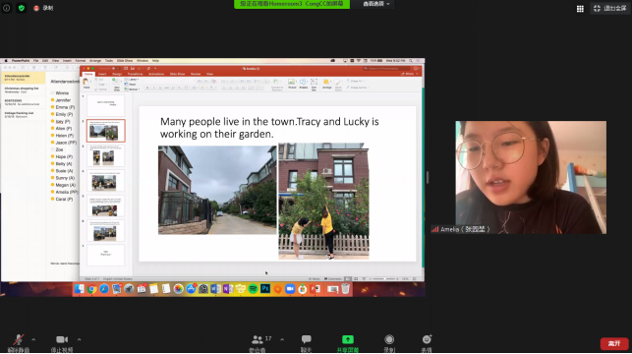
Task: Click the shared screen viewing banner
Action: [x=292, y=4]
